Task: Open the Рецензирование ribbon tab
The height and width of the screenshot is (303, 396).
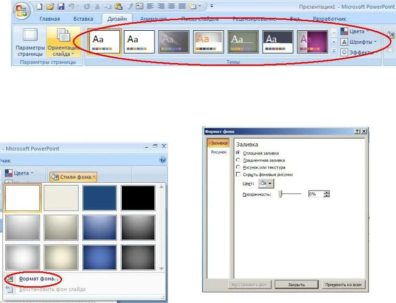Action: (254, 19)
